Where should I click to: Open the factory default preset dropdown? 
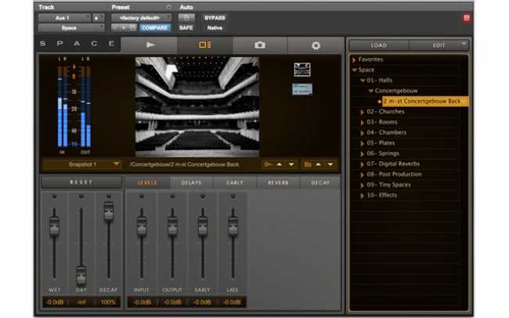141,18
